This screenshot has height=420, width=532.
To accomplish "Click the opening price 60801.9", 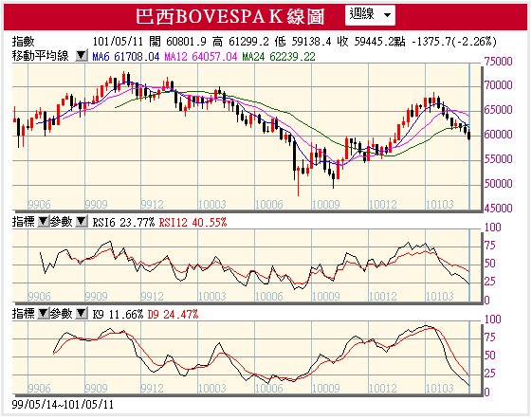I will (x=186, y=42).
